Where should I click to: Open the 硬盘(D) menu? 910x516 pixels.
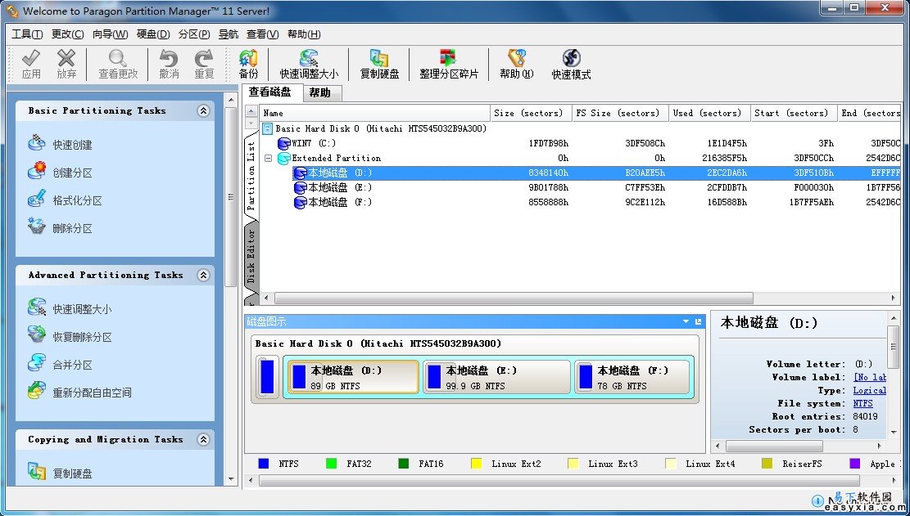(153, 34)
